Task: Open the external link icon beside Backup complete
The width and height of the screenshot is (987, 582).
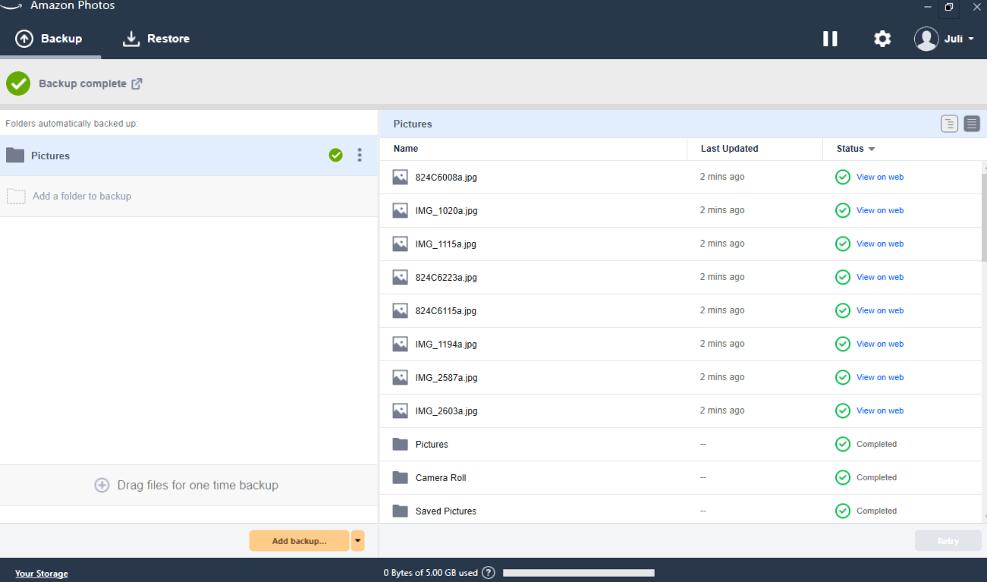Action: pos(137,83)
